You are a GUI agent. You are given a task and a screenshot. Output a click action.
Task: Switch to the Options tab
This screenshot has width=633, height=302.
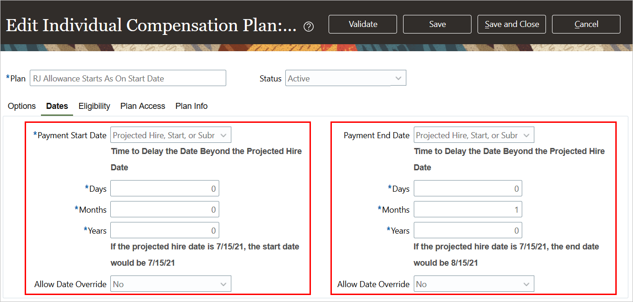pos(22,106)
